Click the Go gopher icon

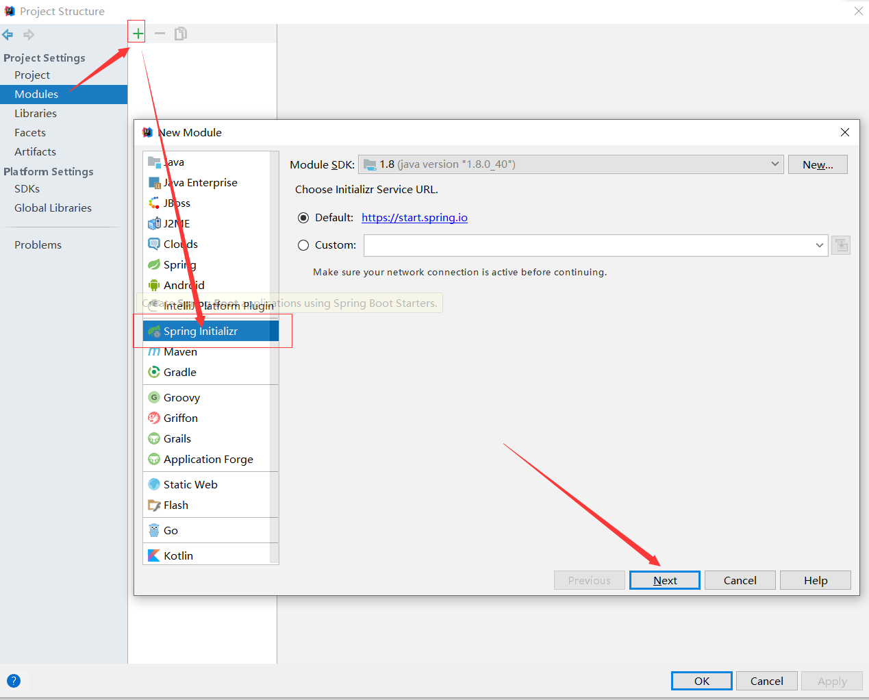coord(154,531)
